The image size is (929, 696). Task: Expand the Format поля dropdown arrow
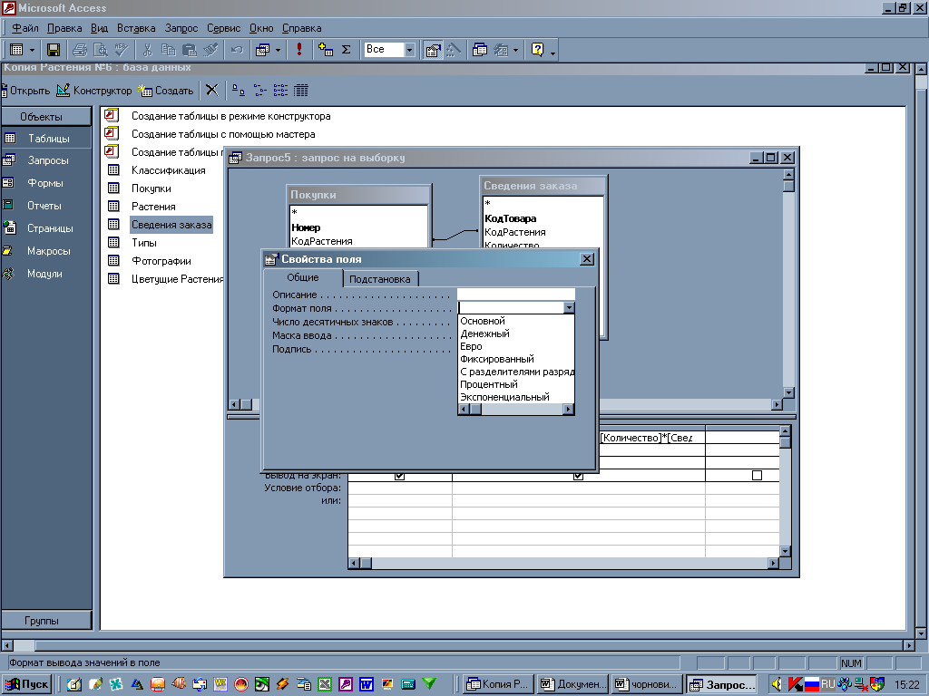click(569, 308)
